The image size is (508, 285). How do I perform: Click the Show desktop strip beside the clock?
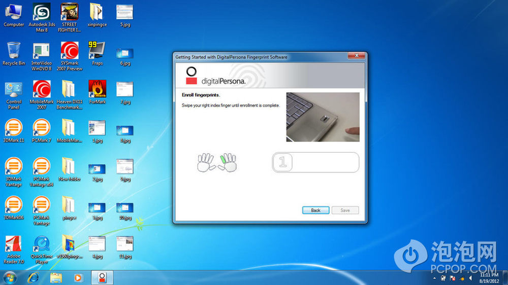pos(505,278)
